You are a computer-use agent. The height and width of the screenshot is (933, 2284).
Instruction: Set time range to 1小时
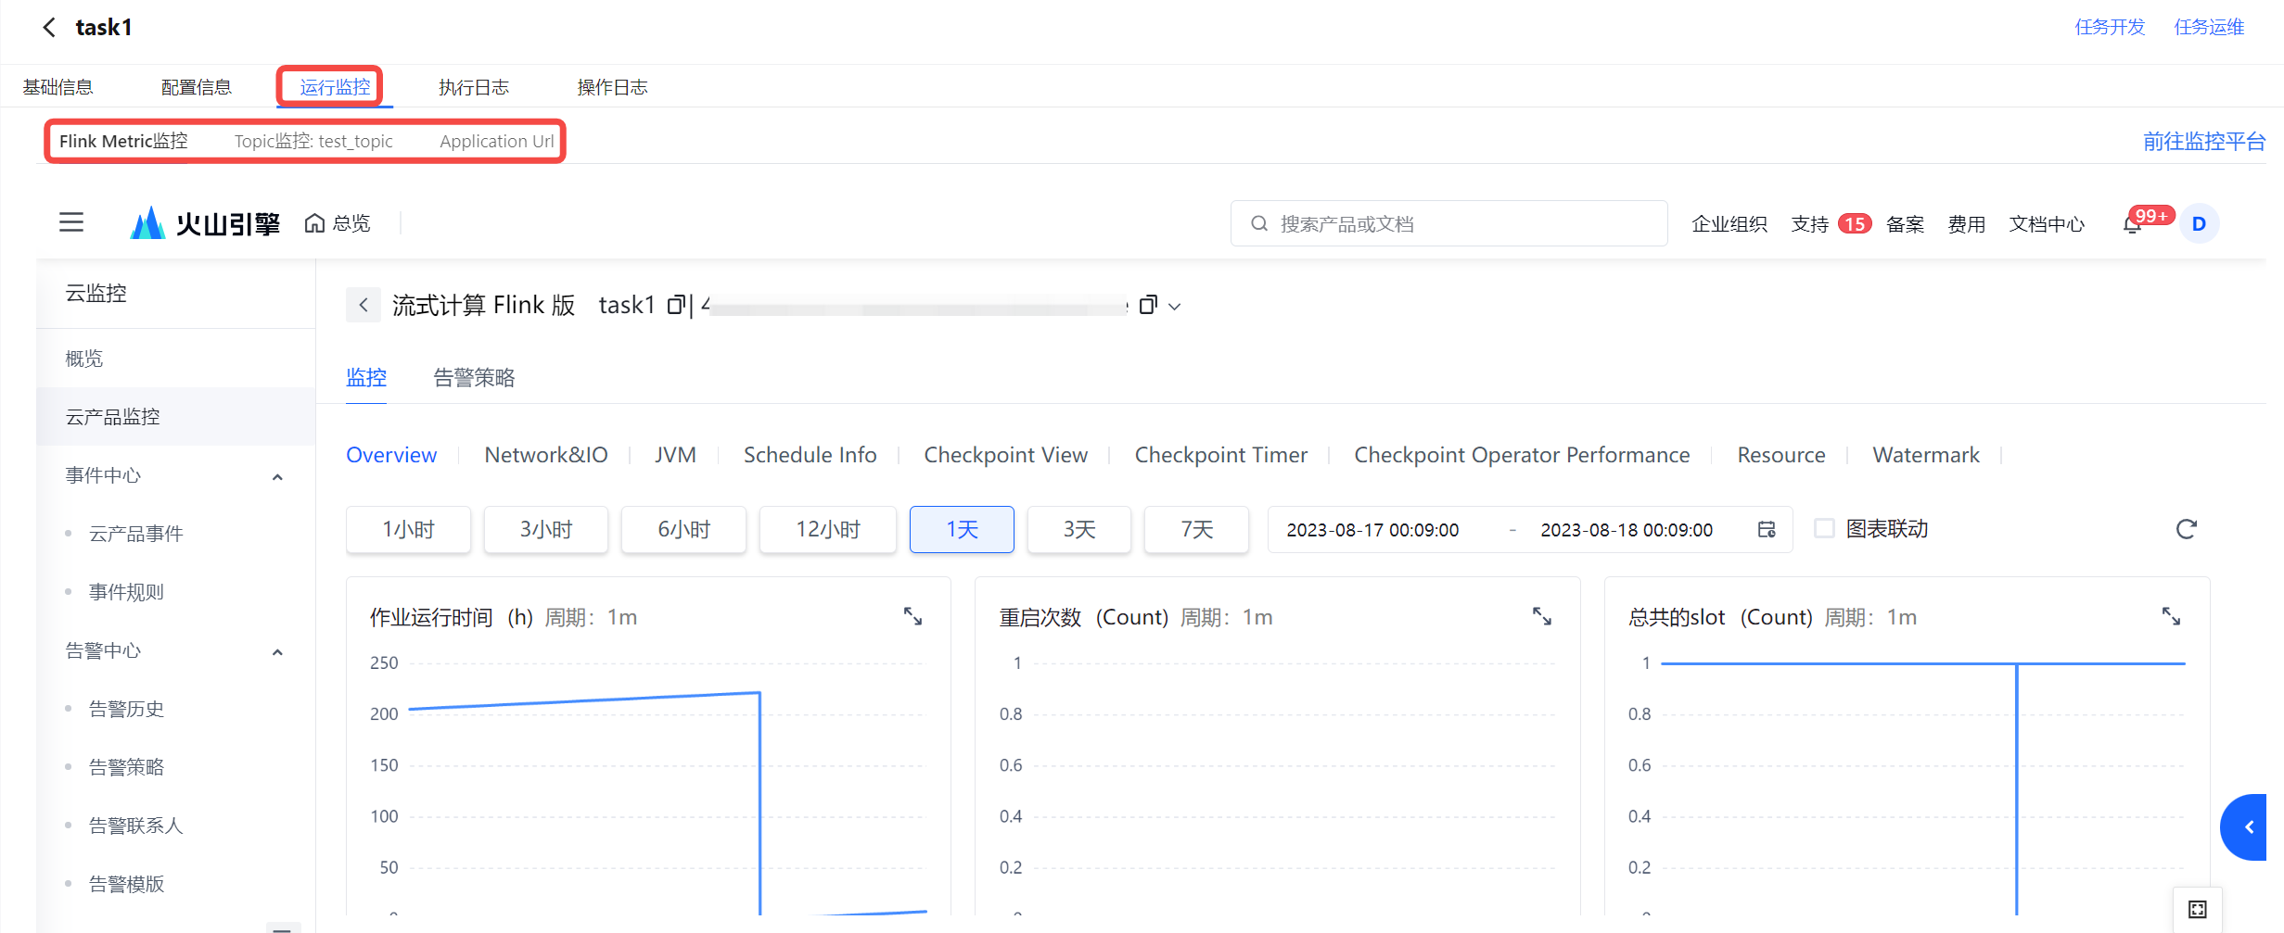pos(408,529)
